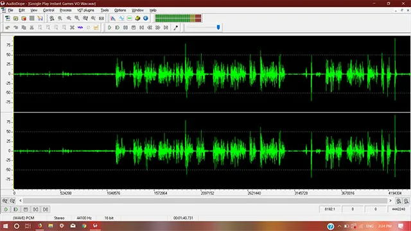Viewport: 411px width, 231px height.
Task: Jump to end using top transport toolbar
Action: coord(166,28)
